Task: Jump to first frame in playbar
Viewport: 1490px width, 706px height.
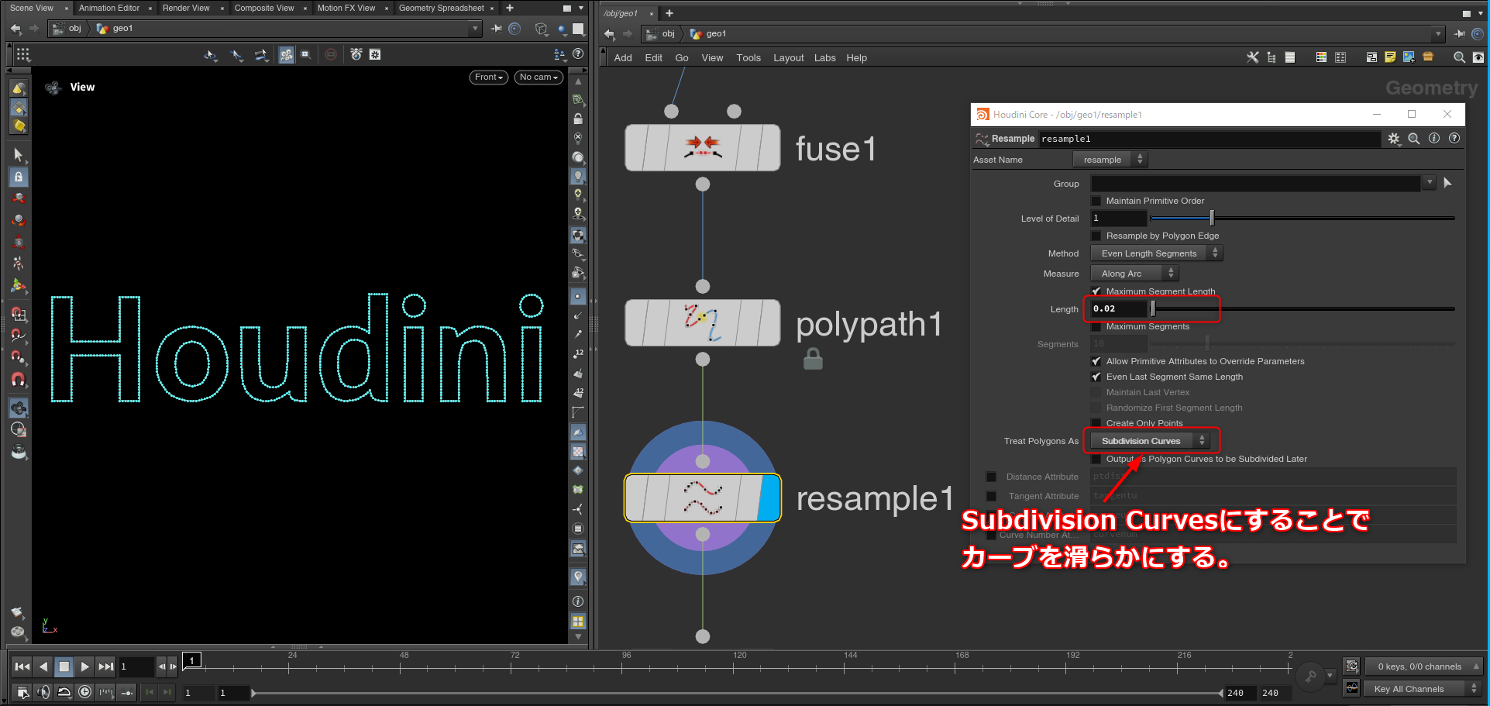Action: 22,666
